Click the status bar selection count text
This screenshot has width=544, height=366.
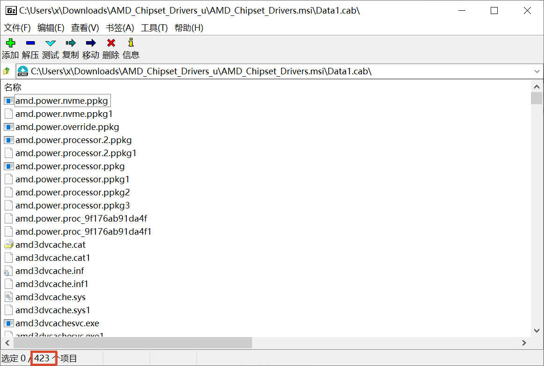(x=39, y=359)
